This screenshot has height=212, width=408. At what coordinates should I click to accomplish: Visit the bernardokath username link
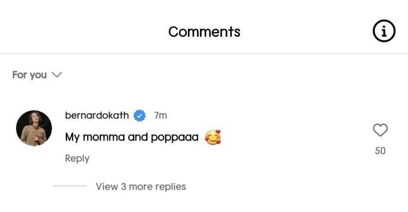[97, 116]
